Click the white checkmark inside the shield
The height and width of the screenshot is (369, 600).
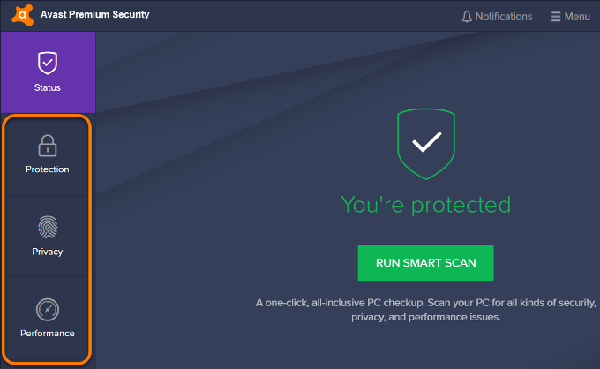(427, 141)
